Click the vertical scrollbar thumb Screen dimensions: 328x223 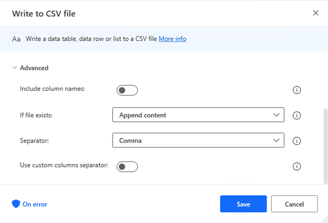(325, 146)
